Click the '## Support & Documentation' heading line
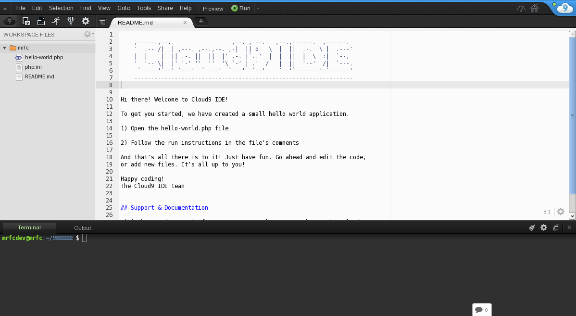 [164, 208]
